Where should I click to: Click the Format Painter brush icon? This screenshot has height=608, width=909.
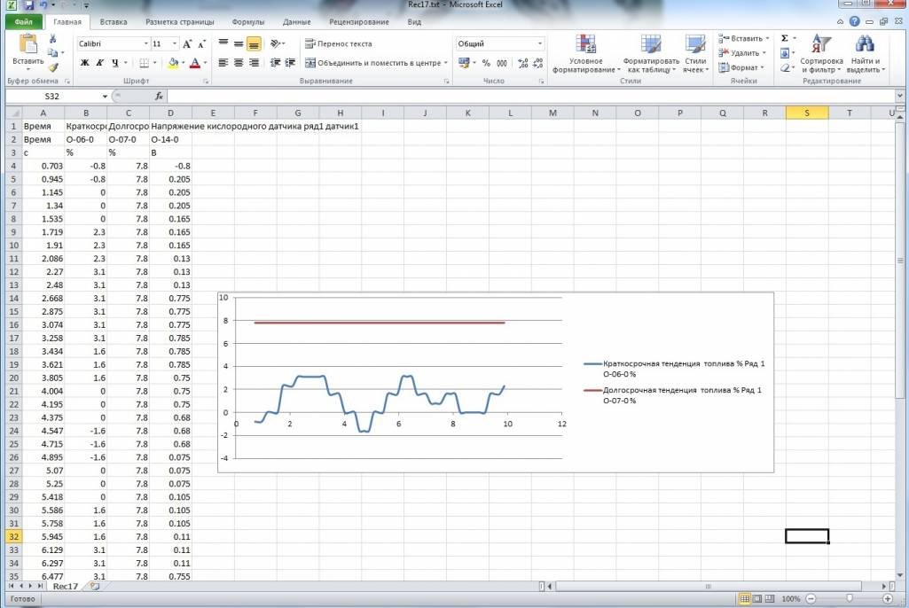[53, 66]
